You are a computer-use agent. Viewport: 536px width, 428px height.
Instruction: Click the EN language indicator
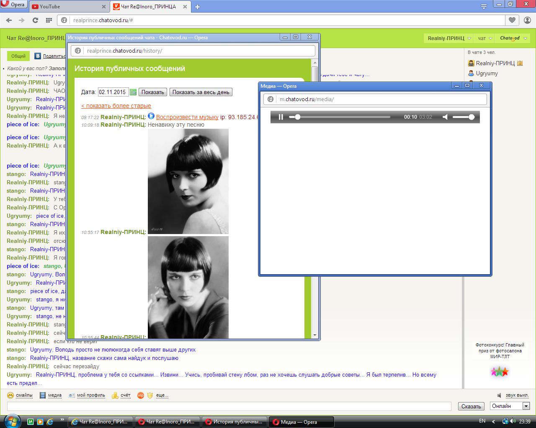[482, 421]
